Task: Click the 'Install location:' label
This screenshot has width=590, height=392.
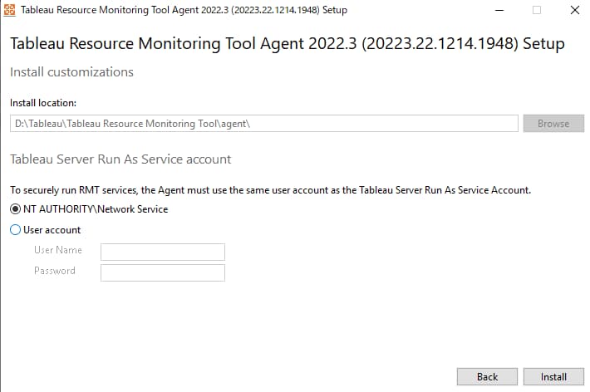Action: point(43,103)
